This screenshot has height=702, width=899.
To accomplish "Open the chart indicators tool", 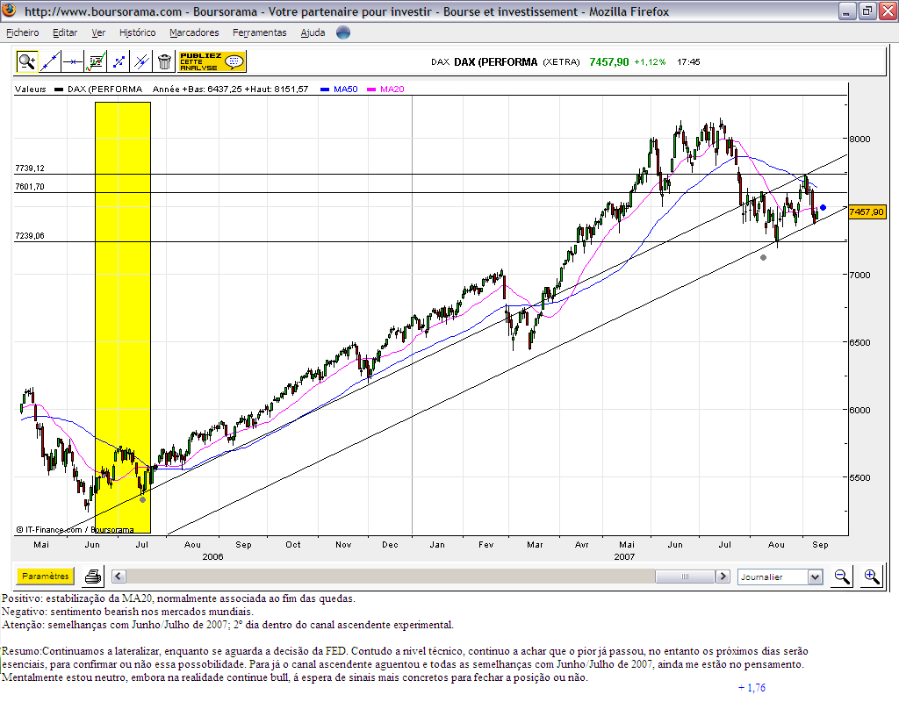I will pos(96,61).
